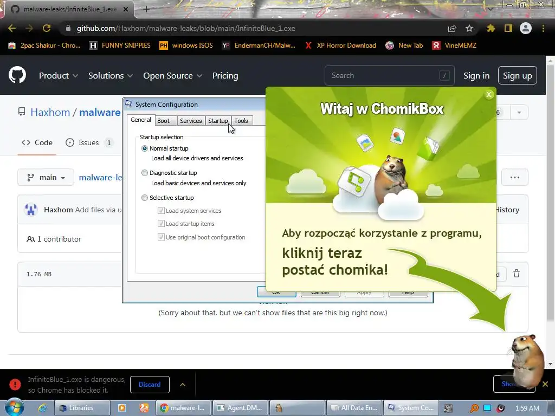555x416 pixels.
Task: Reload the page with refresh icon
Action: tap(47, 28)
